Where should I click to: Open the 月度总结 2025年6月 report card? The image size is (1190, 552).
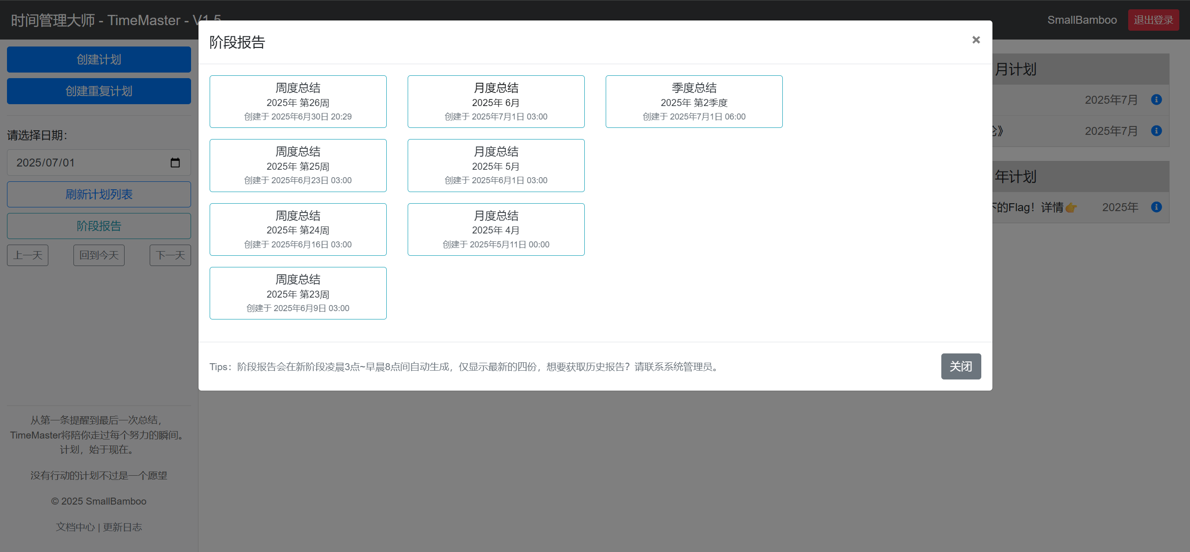pos(496,101)
